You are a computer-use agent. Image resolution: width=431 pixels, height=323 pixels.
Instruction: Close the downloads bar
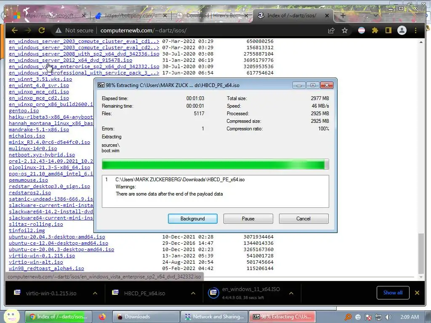click(x=417, y=293)
